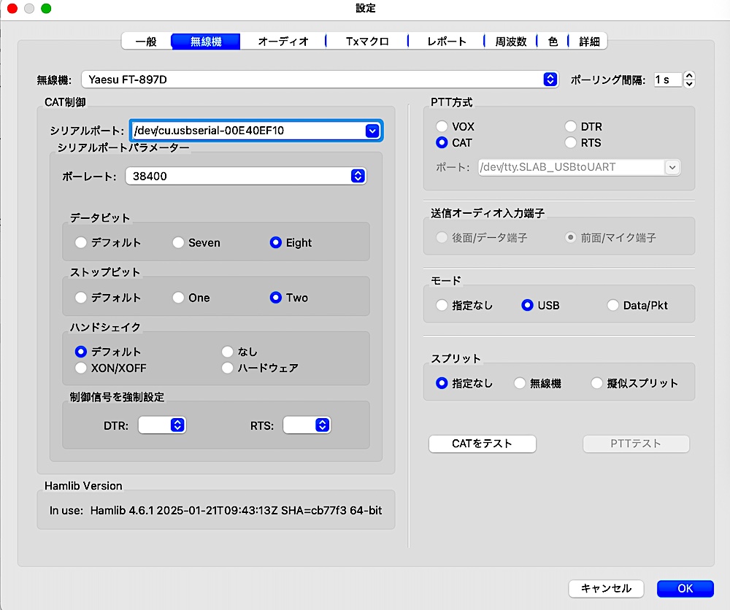This screenshot has width=730, height=610.
Task: Click the ポーリング間隔 stepper arrows
Action: point(689,80)
